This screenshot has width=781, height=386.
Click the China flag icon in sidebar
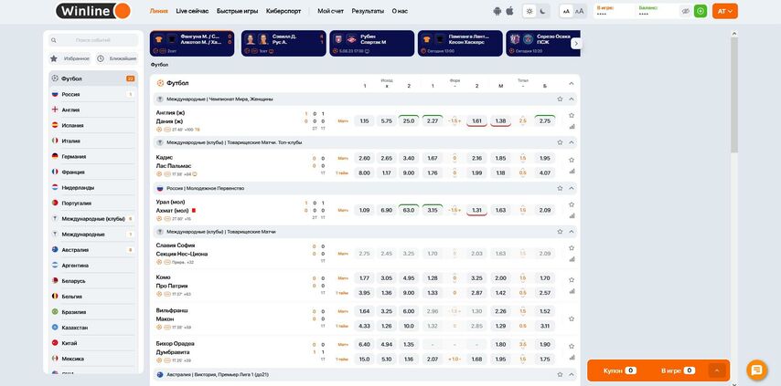coord(55,343)
